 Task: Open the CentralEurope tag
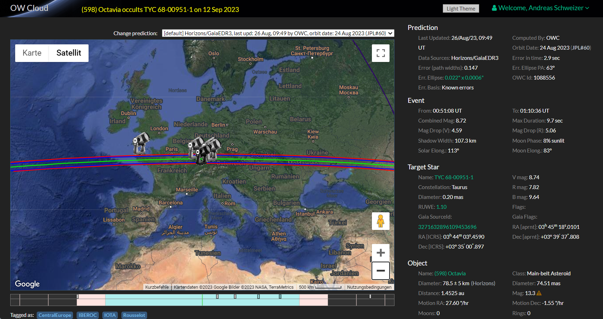pos(55,315)
